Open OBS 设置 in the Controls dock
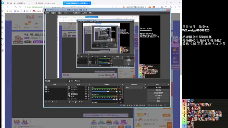This screenshot has height=128, width=228. point(158,98)
